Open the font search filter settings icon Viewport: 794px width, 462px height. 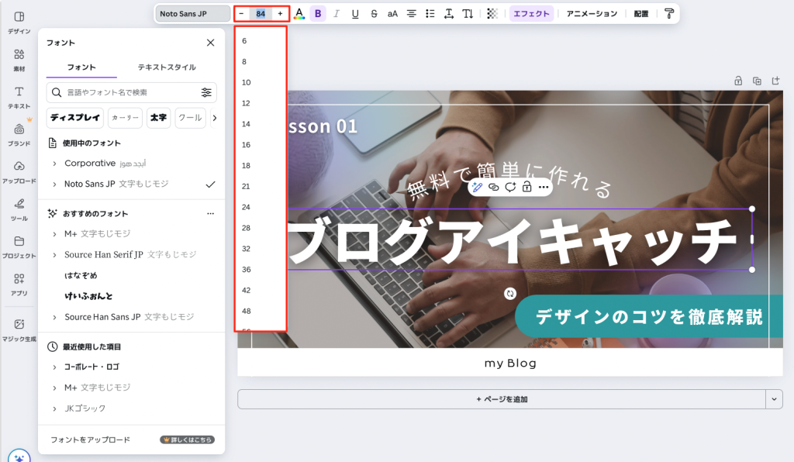tap(206, 92)
